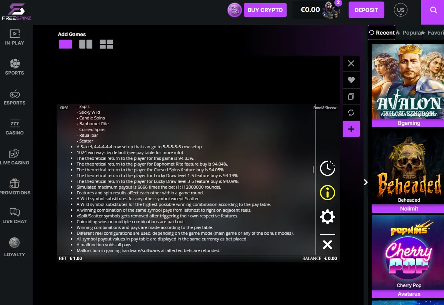The image size is (444, 305).
Task: Close the game info menu with X
Action: tap(327, 245)
